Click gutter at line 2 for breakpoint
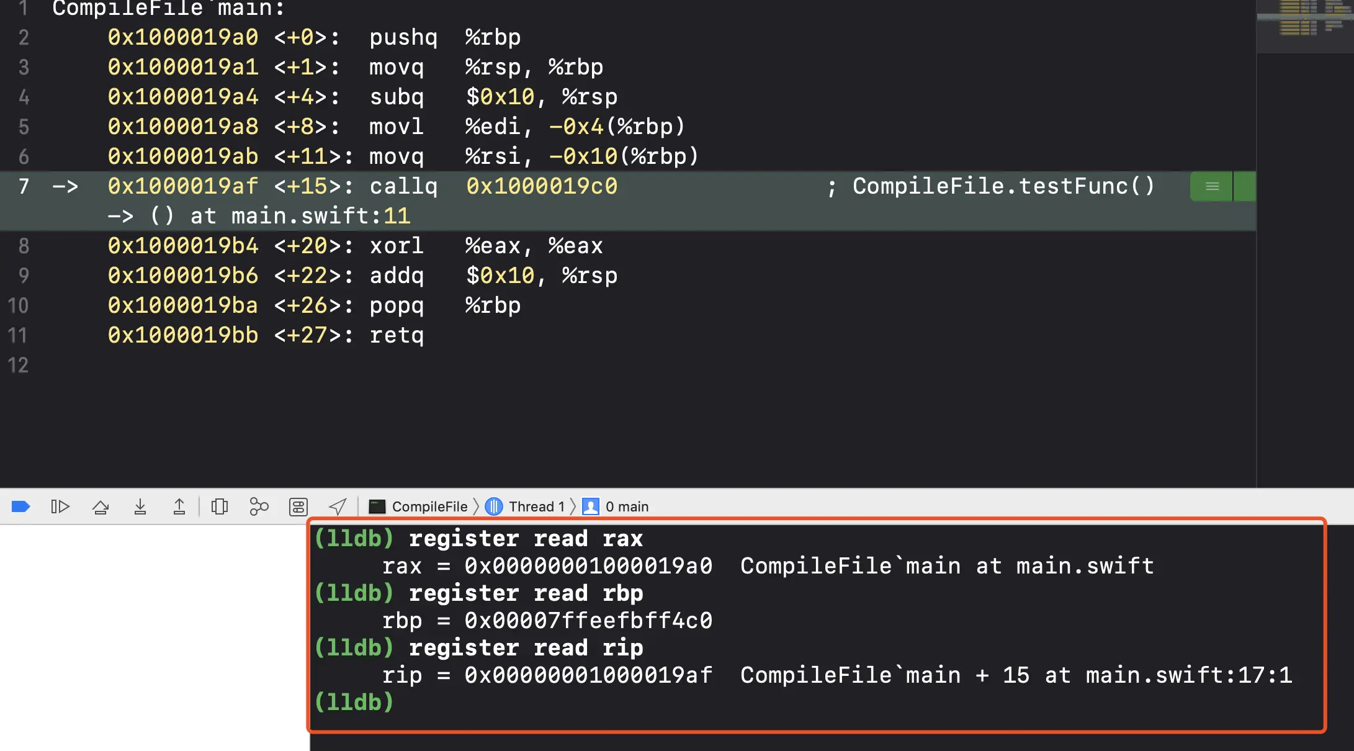The height and width of the screenshot is (751, 1354). point(24,37)
